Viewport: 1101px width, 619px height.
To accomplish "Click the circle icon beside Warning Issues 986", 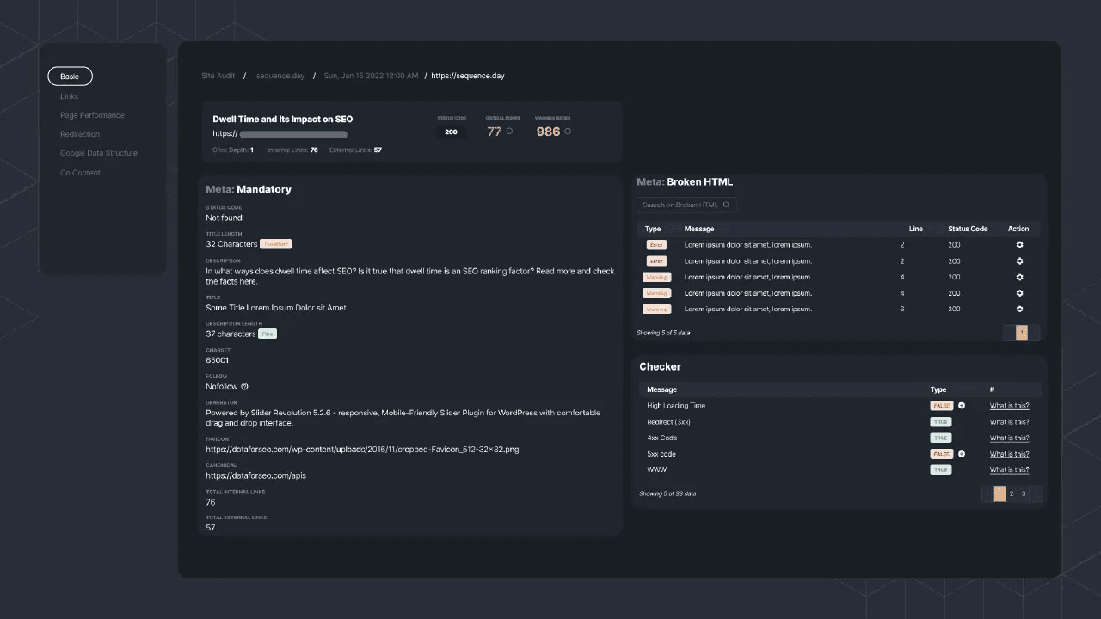I will 568,132.
